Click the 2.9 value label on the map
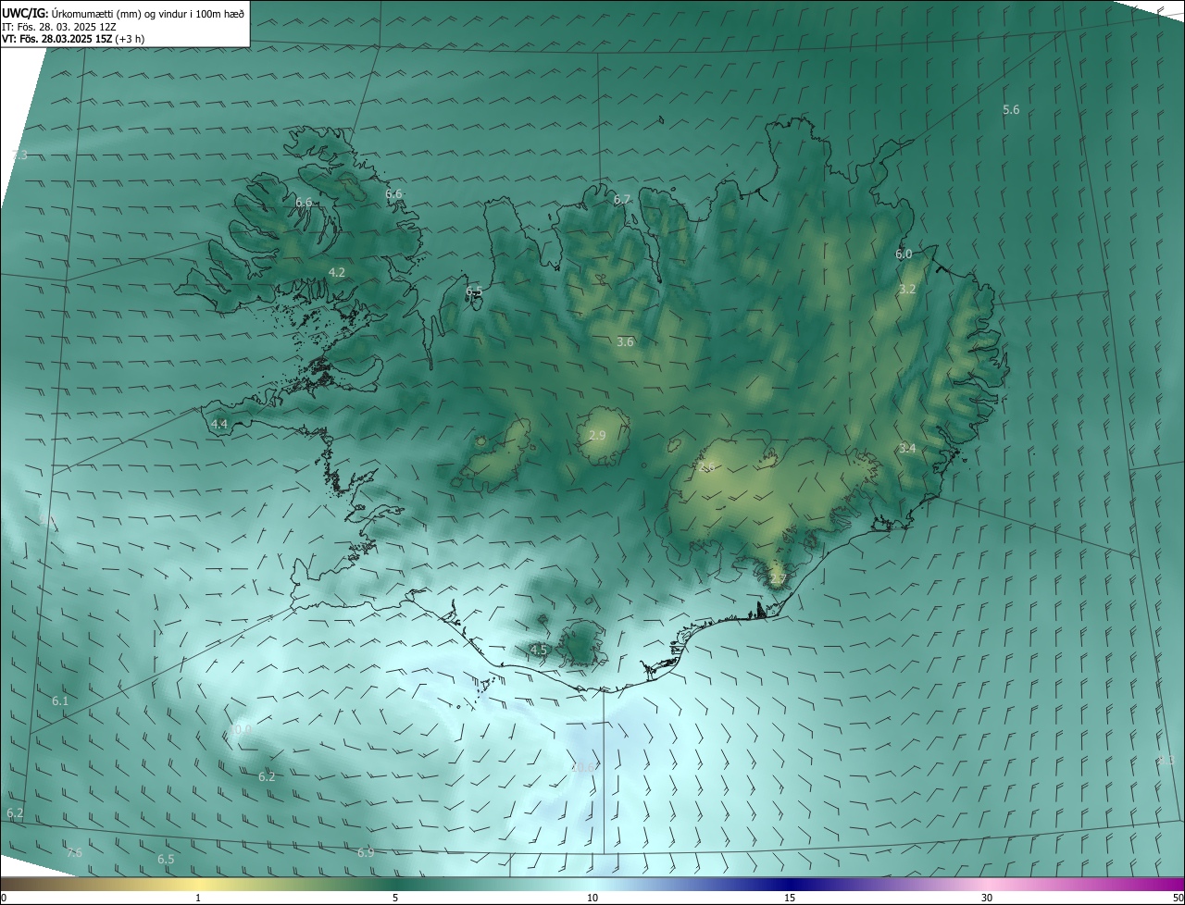The height and width of the screenshot is (905, 1185). coord(597,436)
